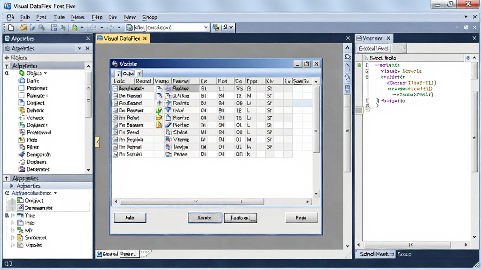The image size is (481, 270).
Task: Click the Pene button in the dialog
Action: pos(301,217)
